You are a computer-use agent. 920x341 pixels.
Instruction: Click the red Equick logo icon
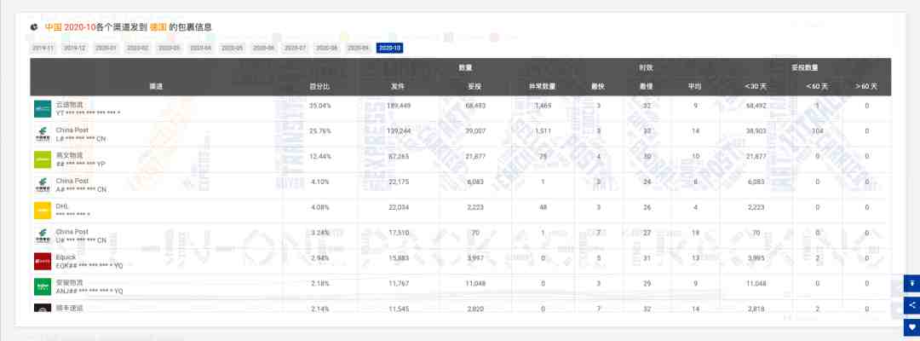tap(43, 261)
